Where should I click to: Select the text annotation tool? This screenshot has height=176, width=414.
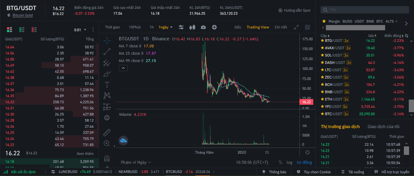(107, 85)
